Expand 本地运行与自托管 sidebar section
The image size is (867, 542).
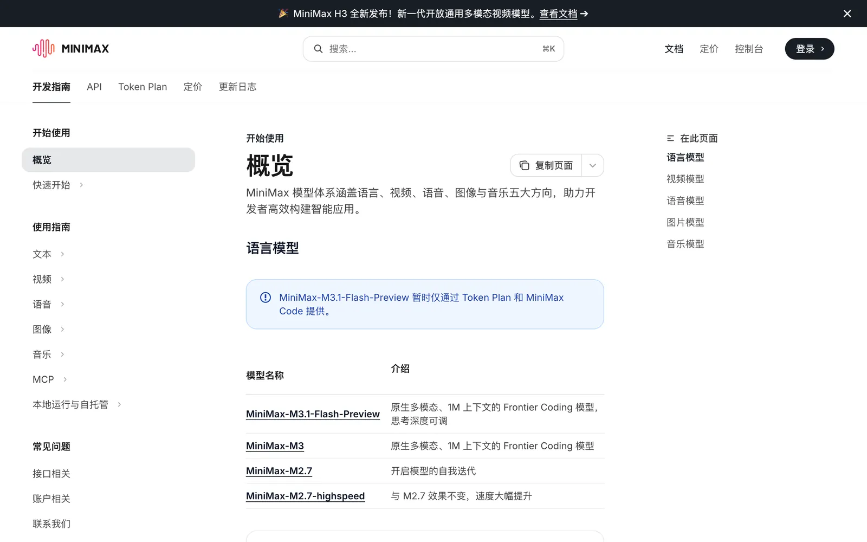[x=77, y=404]
